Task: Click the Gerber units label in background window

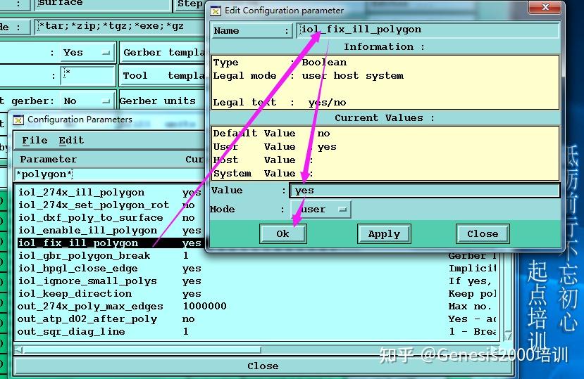Action: (x=158, y=101)
